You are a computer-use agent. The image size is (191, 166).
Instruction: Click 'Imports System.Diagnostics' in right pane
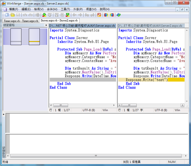[x=143, y=30]
